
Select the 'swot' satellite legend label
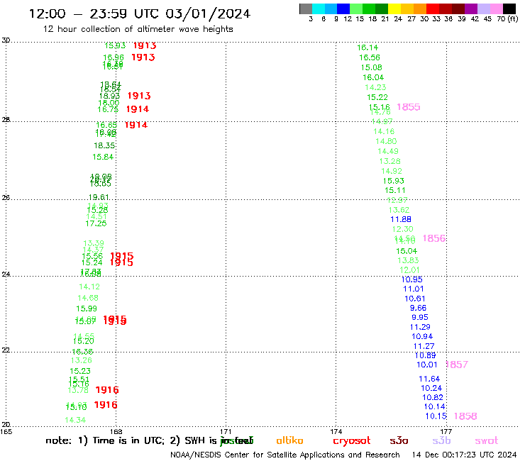(x=487, y=440)
